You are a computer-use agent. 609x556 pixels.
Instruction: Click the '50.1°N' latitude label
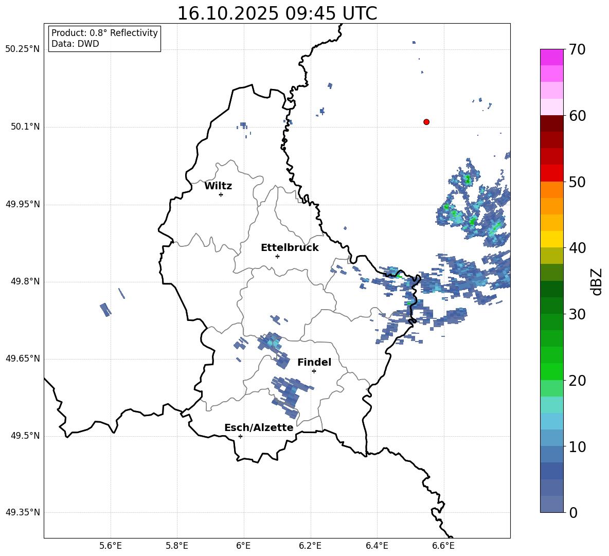coord(25,127)
